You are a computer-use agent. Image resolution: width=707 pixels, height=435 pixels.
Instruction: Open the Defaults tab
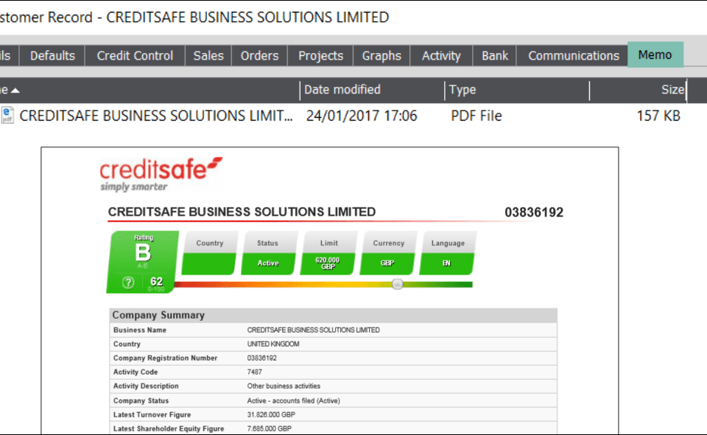(52, 55)
